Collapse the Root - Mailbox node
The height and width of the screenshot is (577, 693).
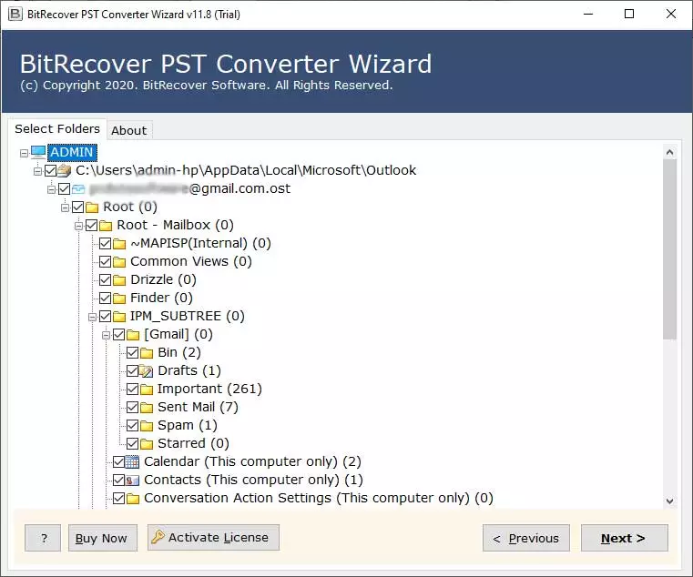pos(78,226)
